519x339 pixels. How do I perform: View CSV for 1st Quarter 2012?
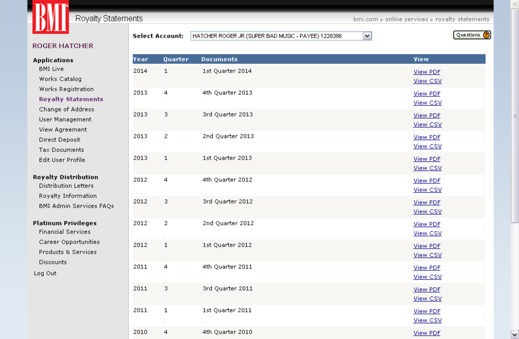coord(428,256)
